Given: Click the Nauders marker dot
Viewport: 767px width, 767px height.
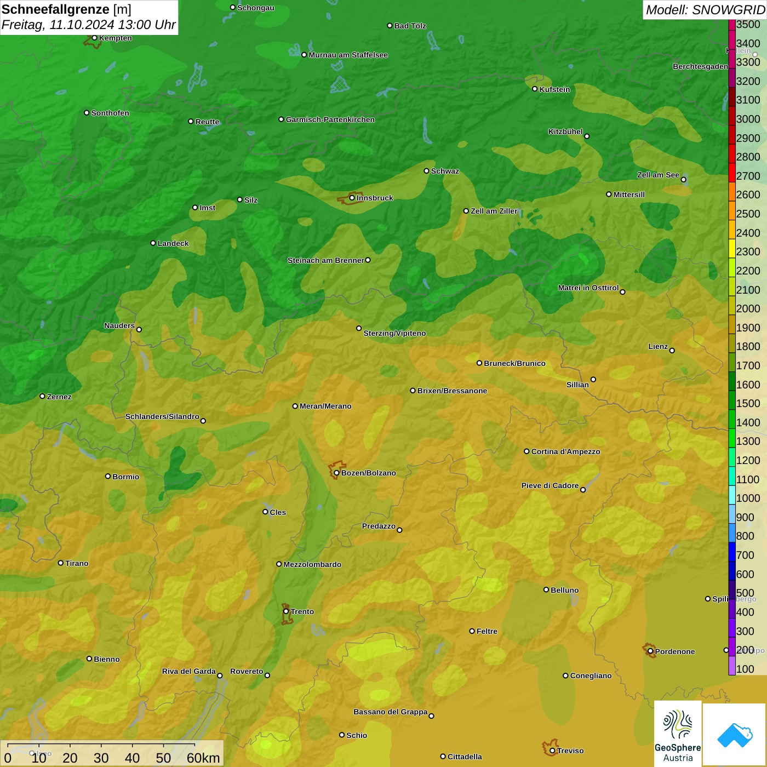Looking at the screenshot, I should (139, 329).
